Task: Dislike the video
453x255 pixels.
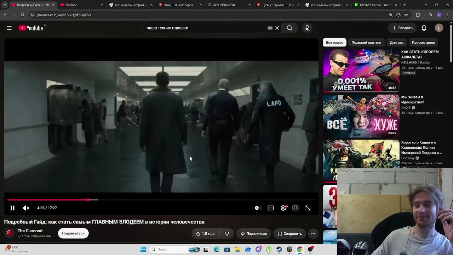Action: 227,234
